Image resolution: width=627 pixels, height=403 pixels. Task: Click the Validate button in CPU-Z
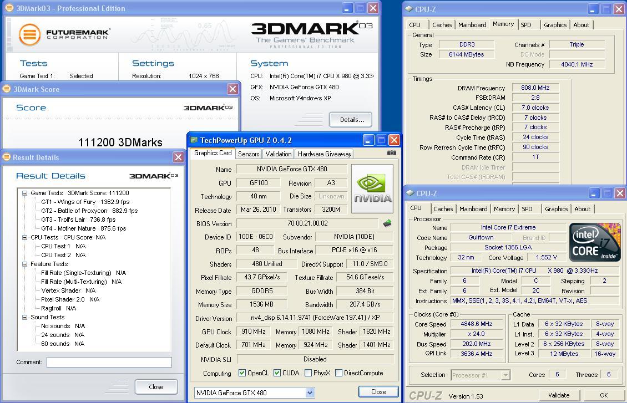pos(559,395)
